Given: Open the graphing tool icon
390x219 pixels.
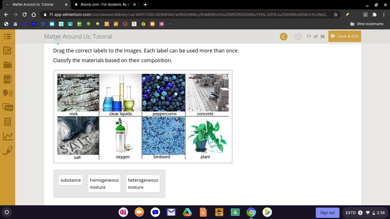Looking at the screenshot, I should coord(8,136).
